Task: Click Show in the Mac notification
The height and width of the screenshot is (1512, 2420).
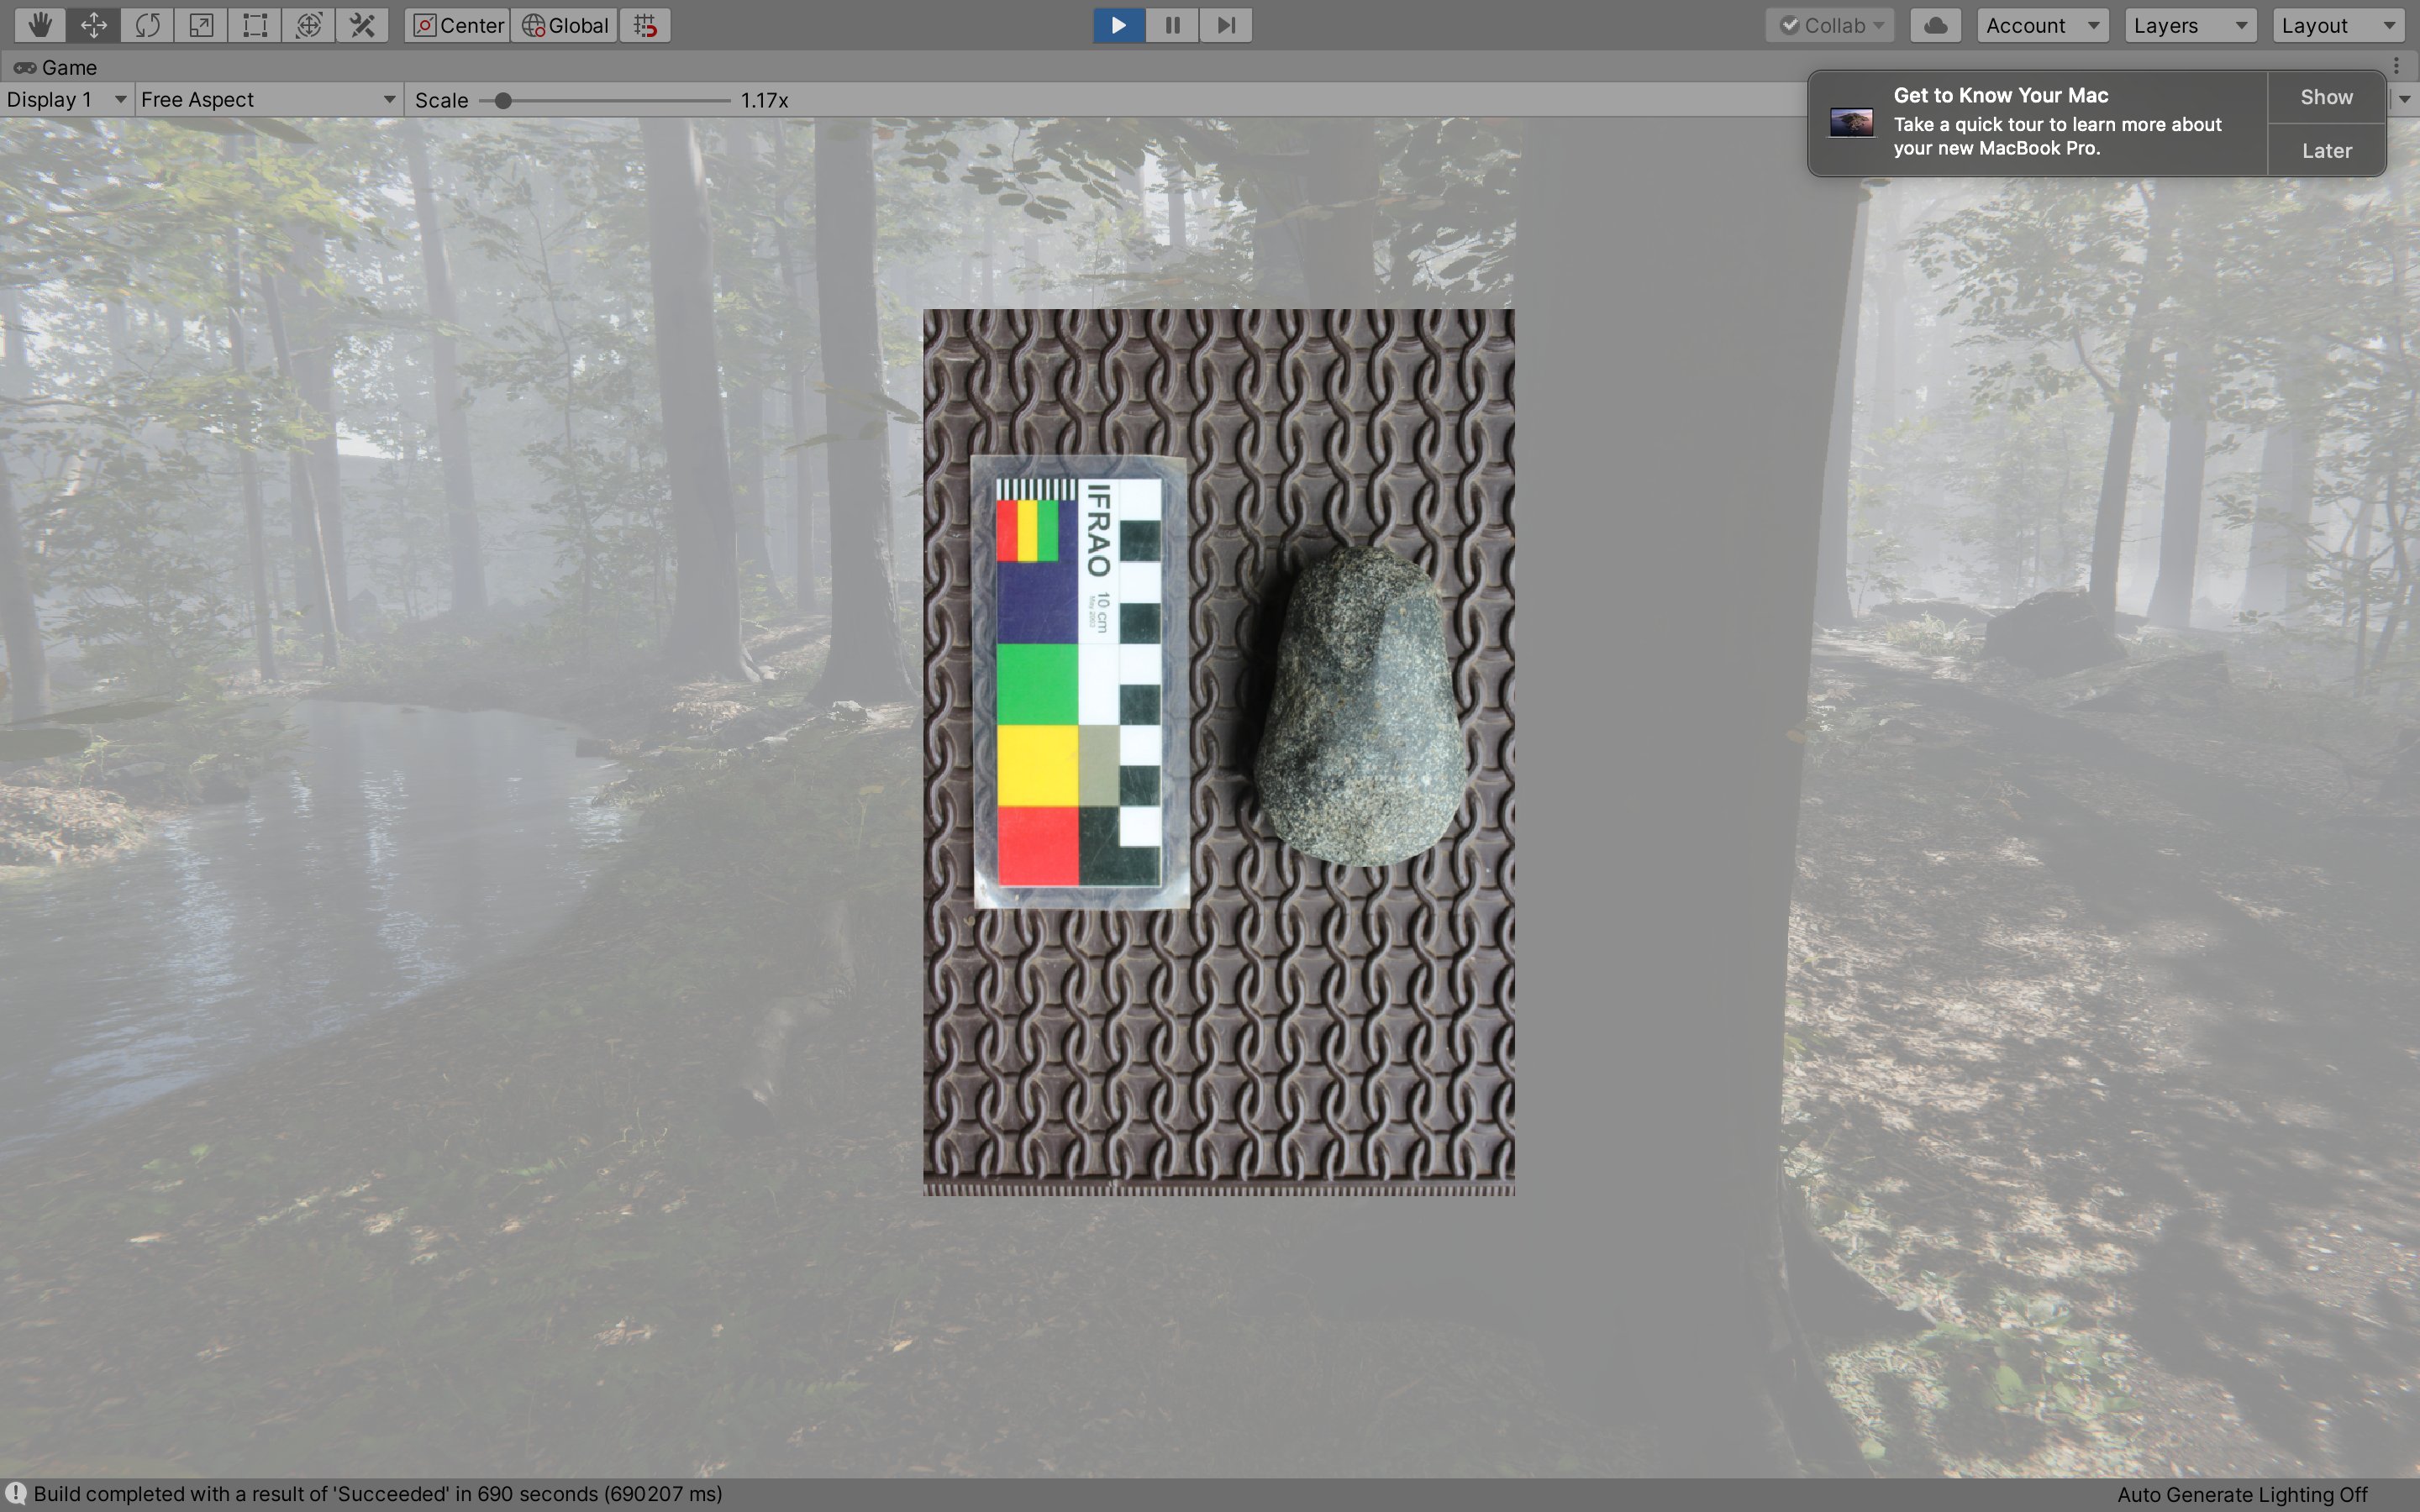Action: click(x=2326, y=97)
